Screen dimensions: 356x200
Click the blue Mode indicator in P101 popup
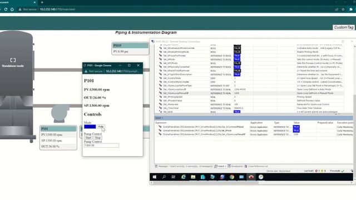click(90, 127)
